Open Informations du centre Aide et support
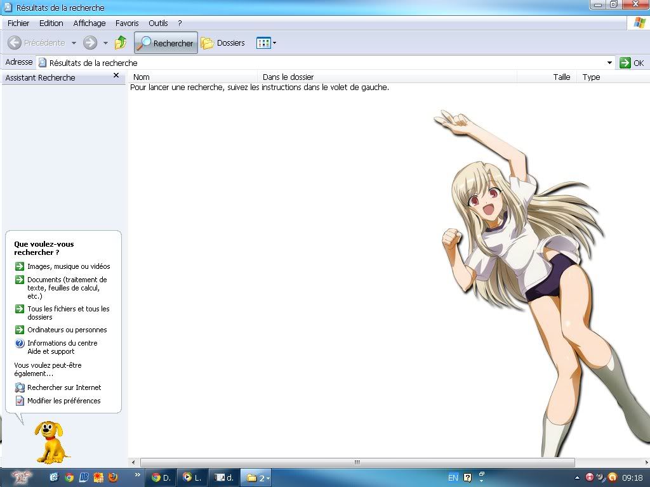 coord(62,347)
